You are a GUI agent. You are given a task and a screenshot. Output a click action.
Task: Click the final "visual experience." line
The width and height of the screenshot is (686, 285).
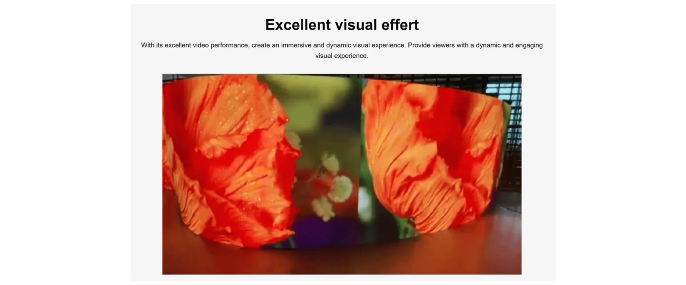coord(342,56)
